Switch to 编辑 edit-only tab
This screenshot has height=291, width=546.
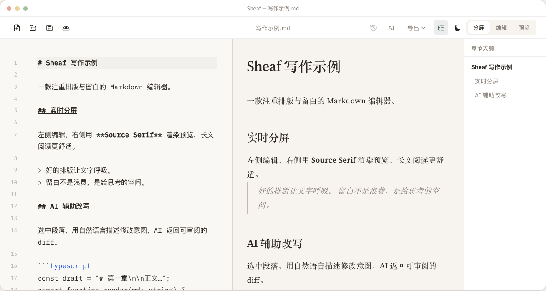[501, 28]
